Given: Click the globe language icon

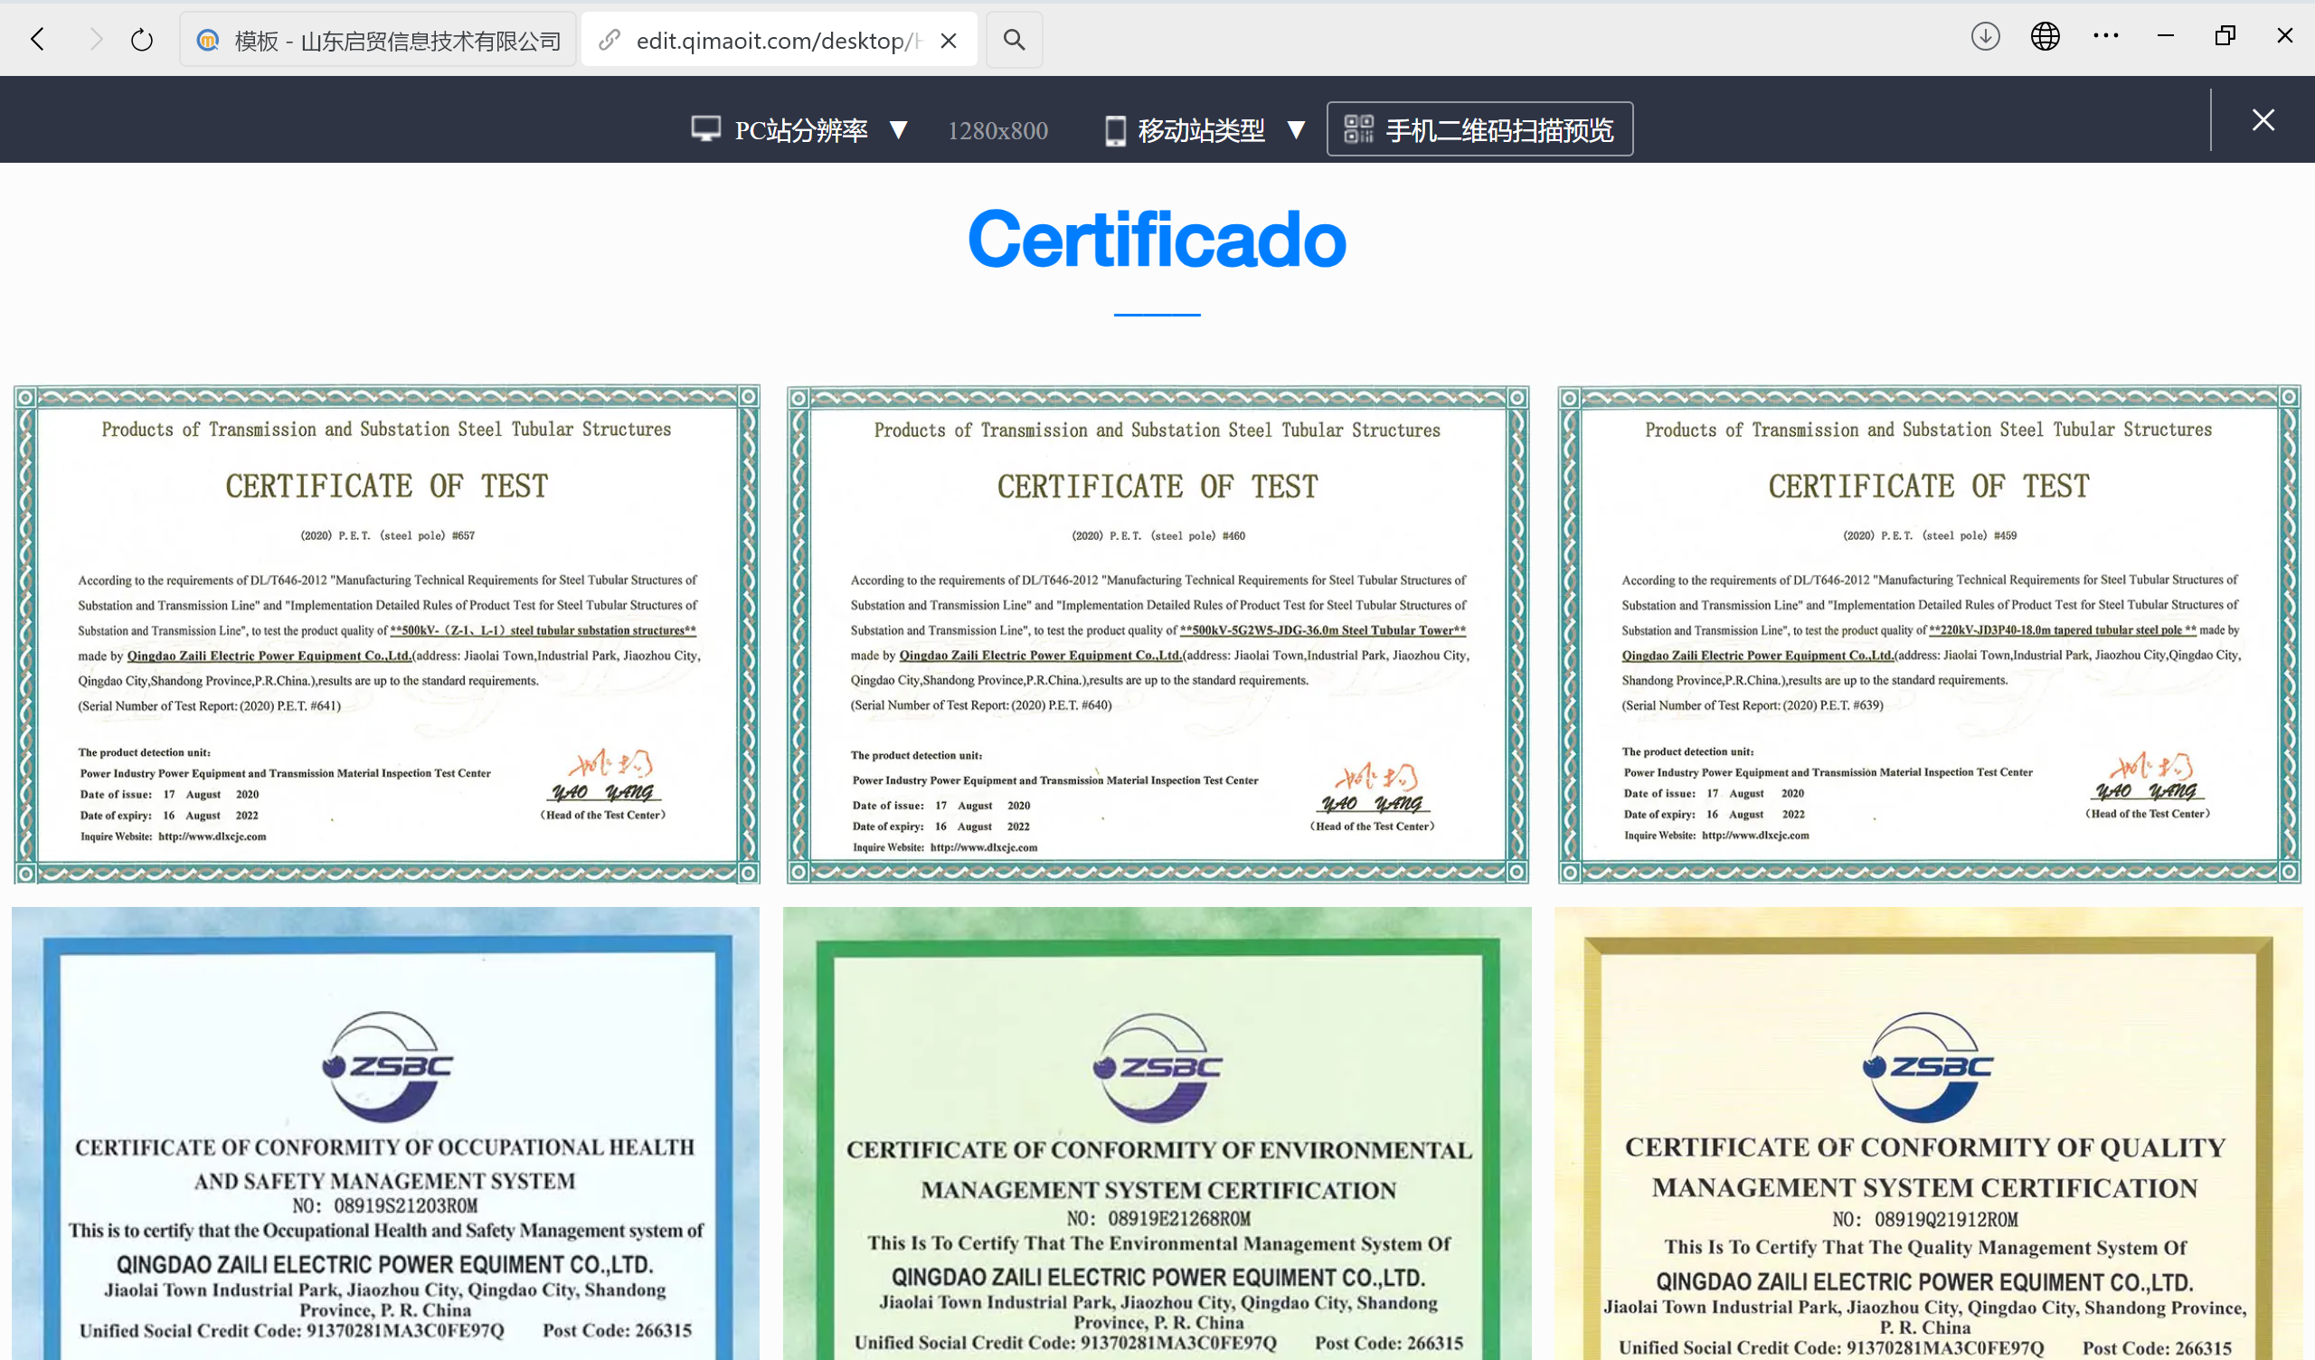Looking at the screenshot, I should coord(2045,37).
